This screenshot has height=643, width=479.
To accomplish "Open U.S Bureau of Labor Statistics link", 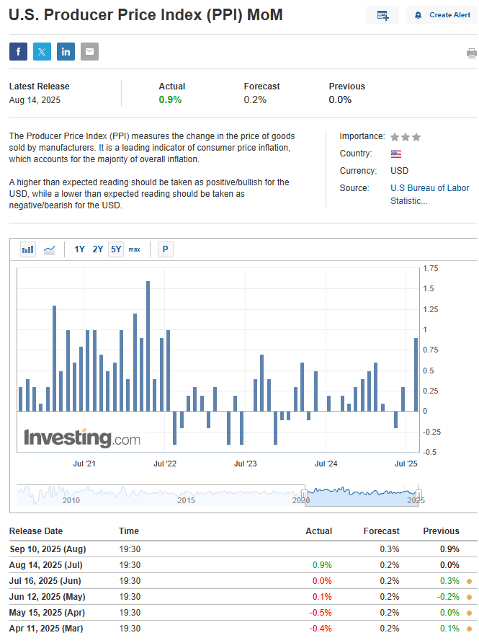I will pyautogui.click(x=429, y=194).
